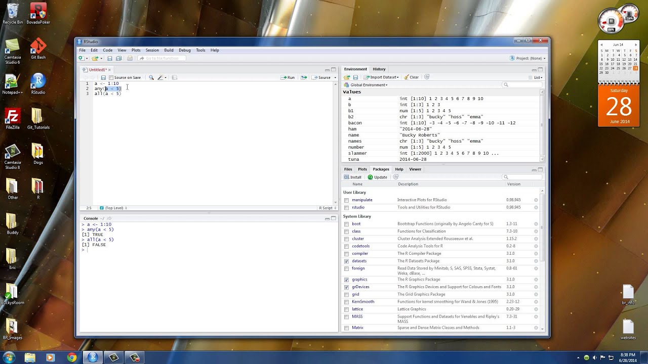Open the KernSmooth package link
Screen dimensions: 648x364
(363, 302)
